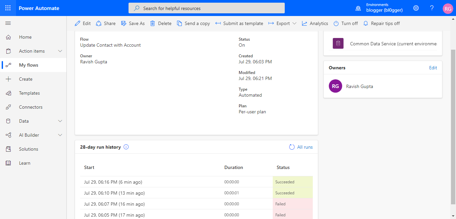This screenshot has height=219, width=456.
Task: Collapse the navigation with the hamburger menu
Action: pyautogui.click(x=8, y=23)
